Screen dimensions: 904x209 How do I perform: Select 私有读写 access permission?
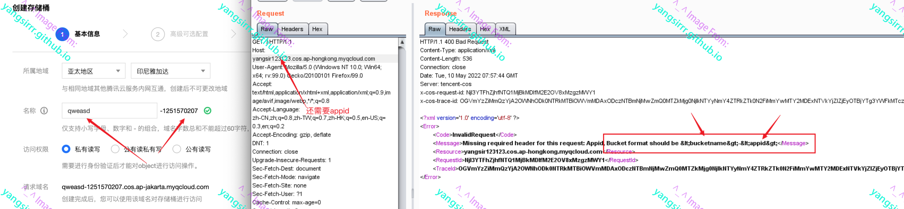(x=66, y=149)
